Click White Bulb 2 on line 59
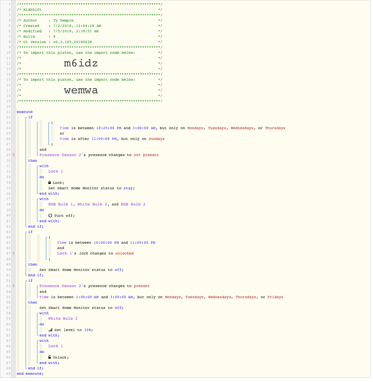This screenshot has width=373, height=382. click(x=63, y=319)
